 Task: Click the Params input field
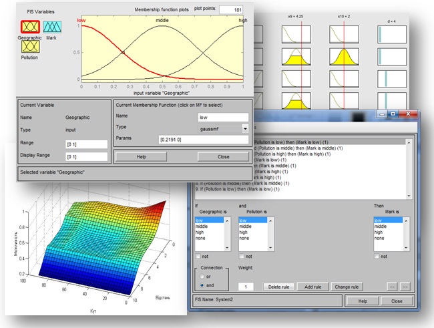coord(203,140)
